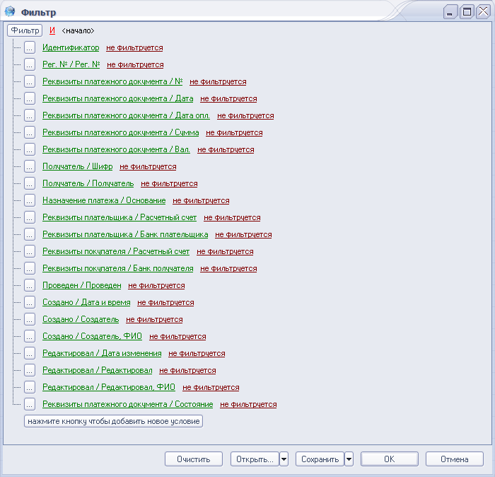This screenshot has height=477, width=495.
Task: Click Реквизиты покупателя / Банк получателя link
Action: 118,268
